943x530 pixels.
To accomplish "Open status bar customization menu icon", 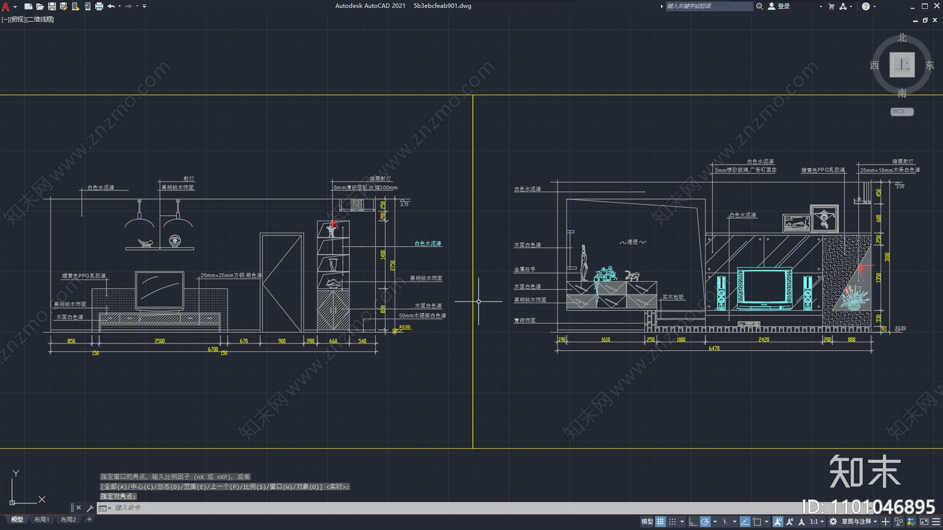I will (936, 521).
